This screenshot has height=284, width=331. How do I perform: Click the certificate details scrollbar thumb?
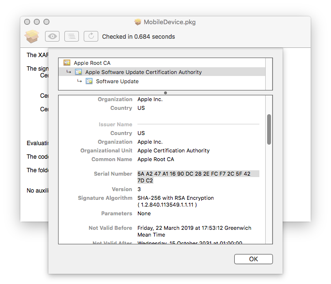[269, 129]
